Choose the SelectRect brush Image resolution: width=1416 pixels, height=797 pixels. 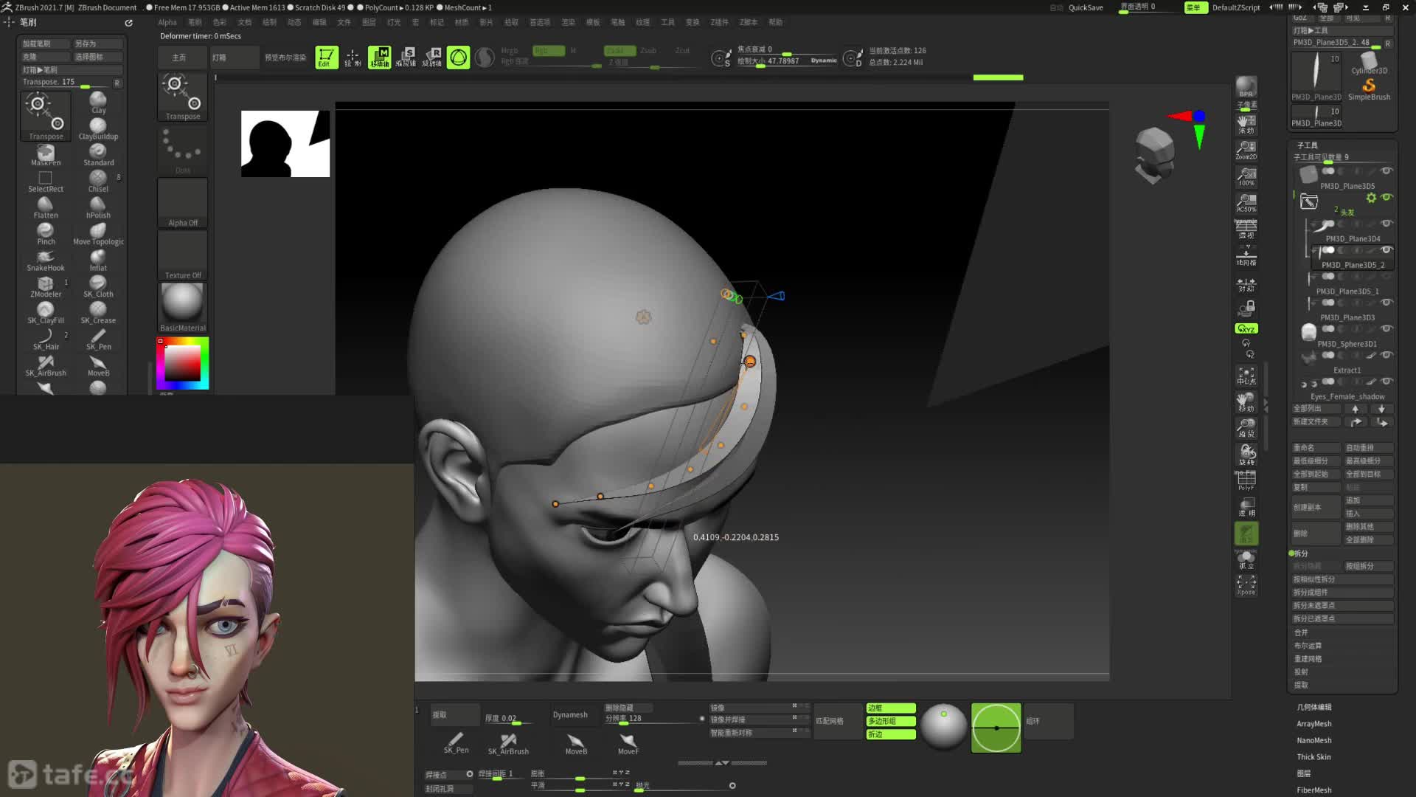(x=46, y=182)
